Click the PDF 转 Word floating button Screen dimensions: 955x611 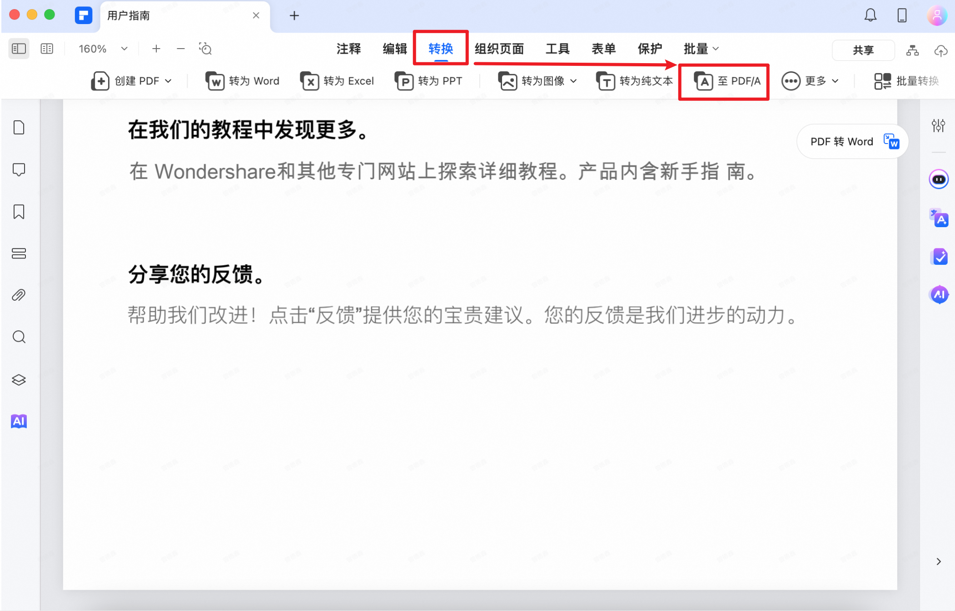pos(851,141)
